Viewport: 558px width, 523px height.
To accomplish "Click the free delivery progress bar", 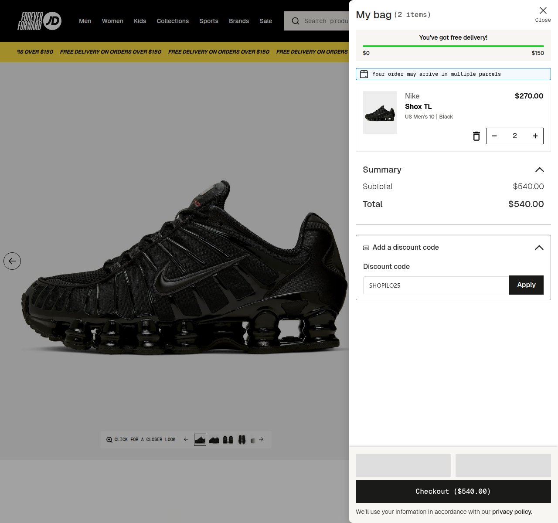I will point(453,46).
